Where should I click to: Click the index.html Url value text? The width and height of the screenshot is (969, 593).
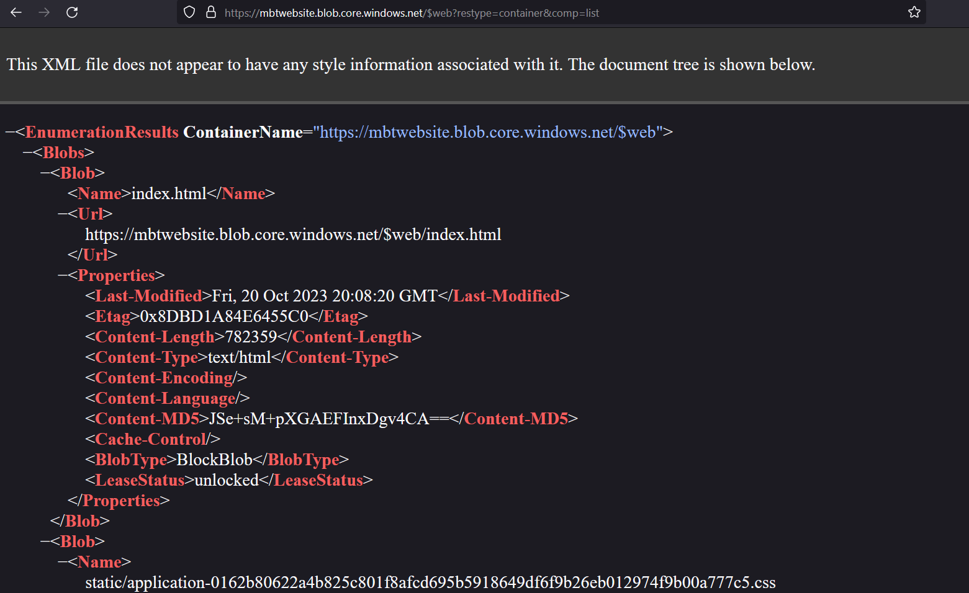tap(293, 234)
